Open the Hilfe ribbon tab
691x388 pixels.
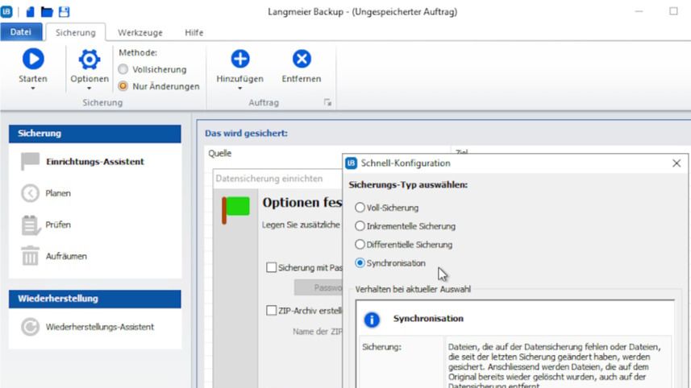194,32
